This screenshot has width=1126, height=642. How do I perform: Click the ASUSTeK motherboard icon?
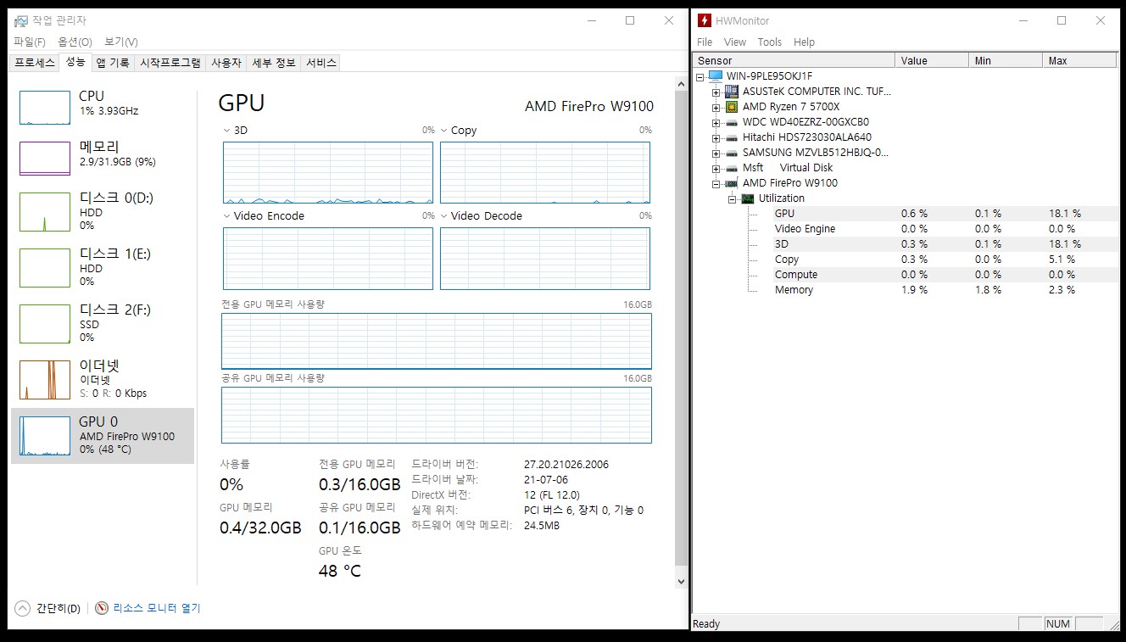tap(732, 91)
